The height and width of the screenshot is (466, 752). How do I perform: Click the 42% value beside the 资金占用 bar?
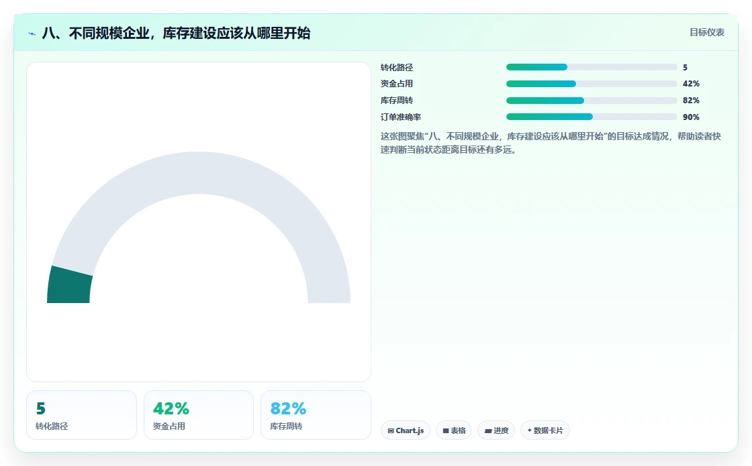point(691,84)
